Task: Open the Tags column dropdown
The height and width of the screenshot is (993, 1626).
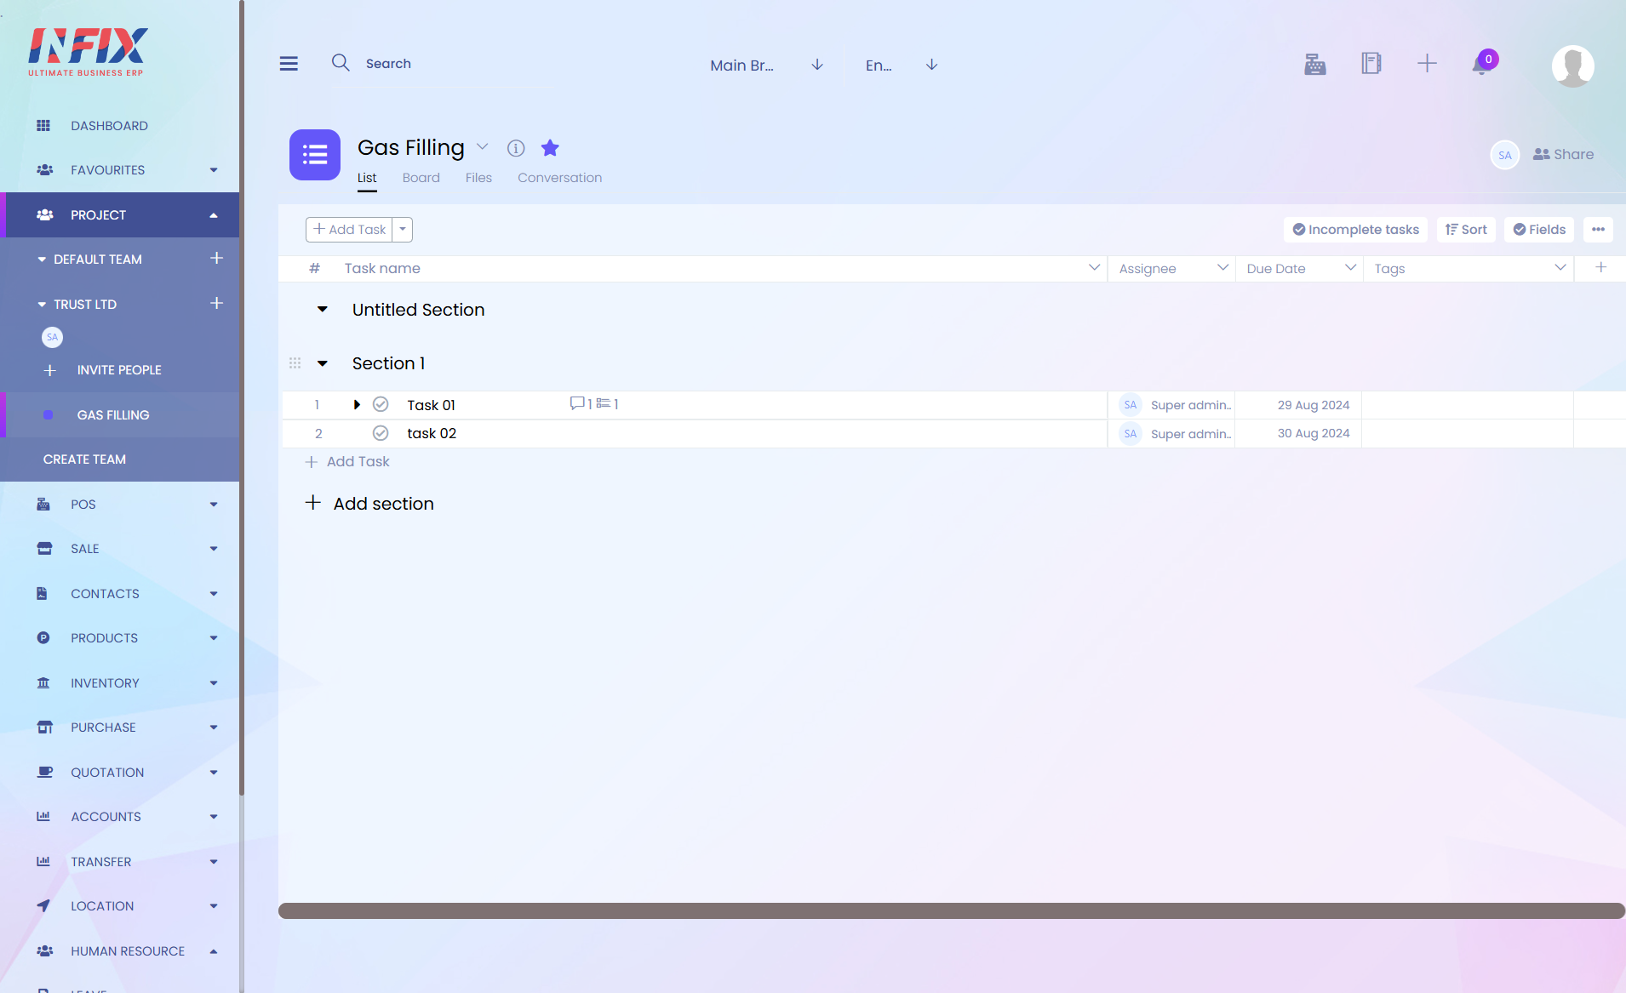Action: [x=1560, y=268]
